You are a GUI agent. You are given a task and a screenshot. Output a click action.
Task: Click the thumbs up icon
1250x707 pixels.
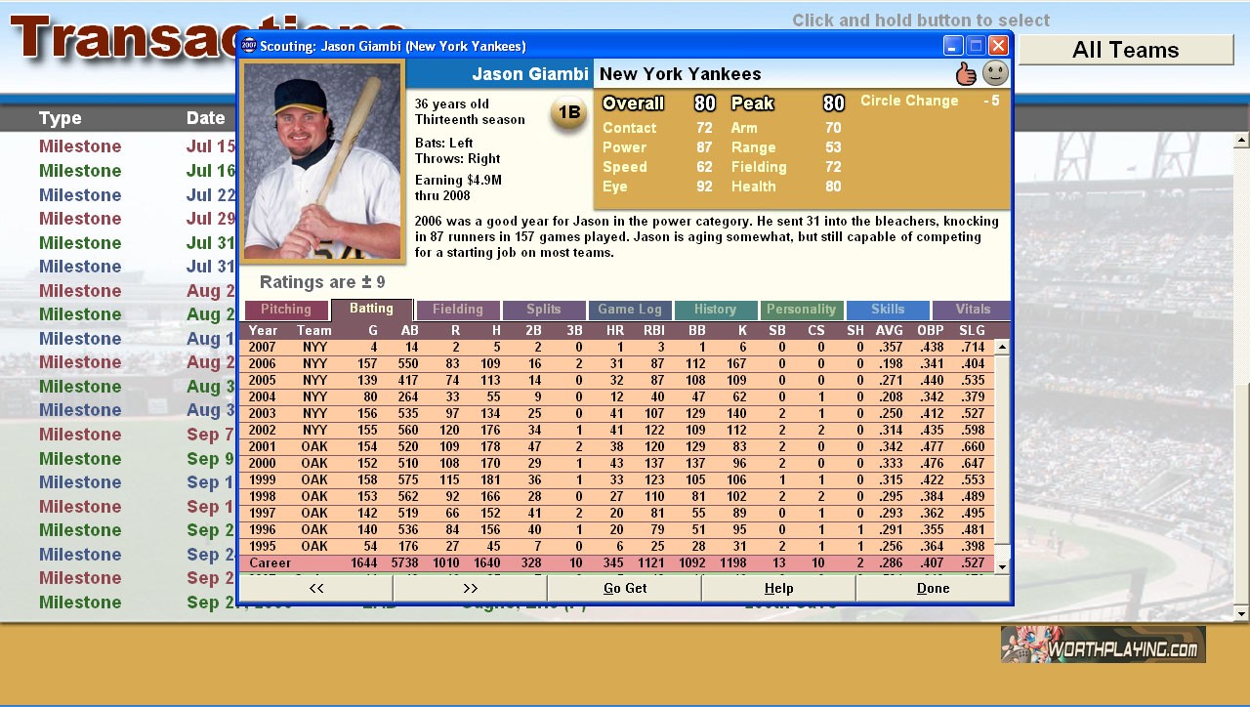[x=966, y=73]
